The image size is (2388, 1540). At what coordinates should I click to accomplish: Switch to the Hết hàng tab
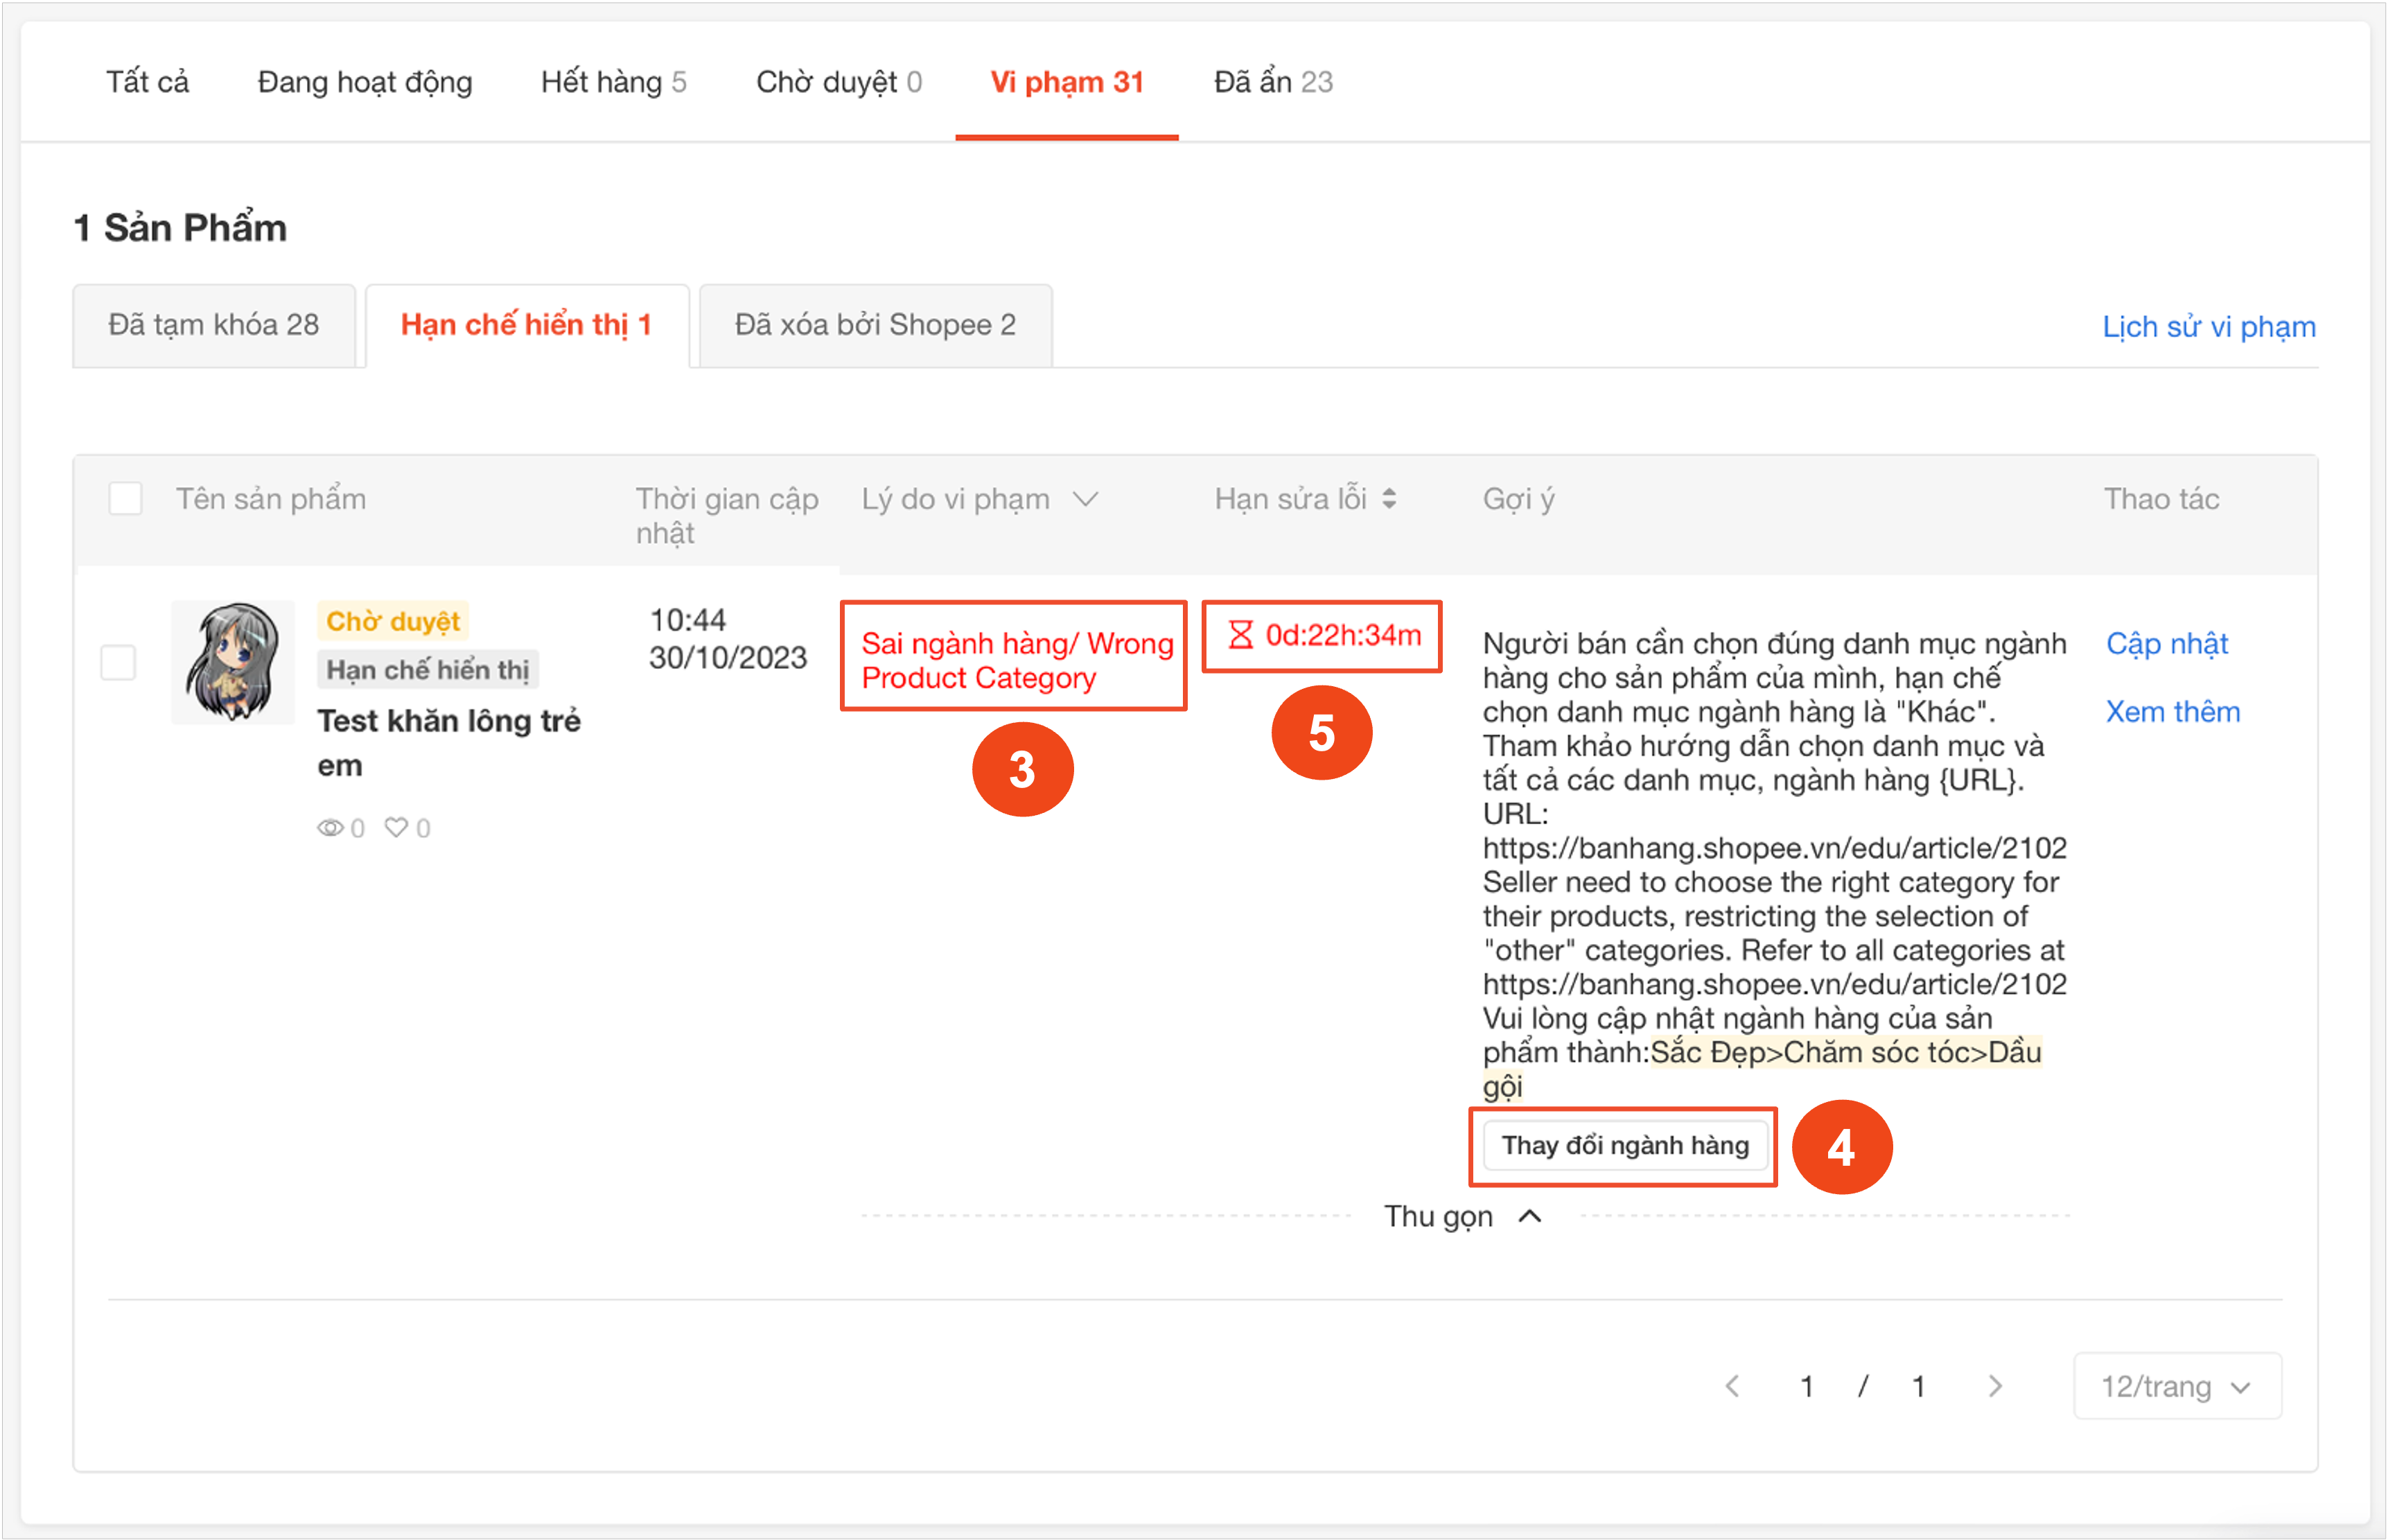(613, 82)
